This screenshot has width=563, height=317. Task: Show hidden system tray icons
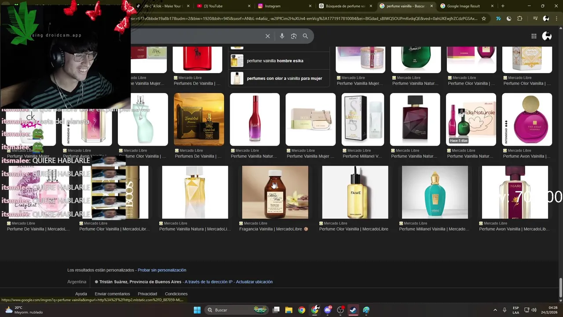click(x=495, y=310)
